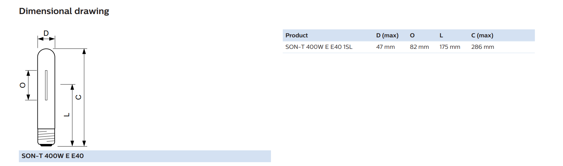This screenshot has height=166, width=563.
Task: Click the lamp bulb drawing
Action: point(46,97)
